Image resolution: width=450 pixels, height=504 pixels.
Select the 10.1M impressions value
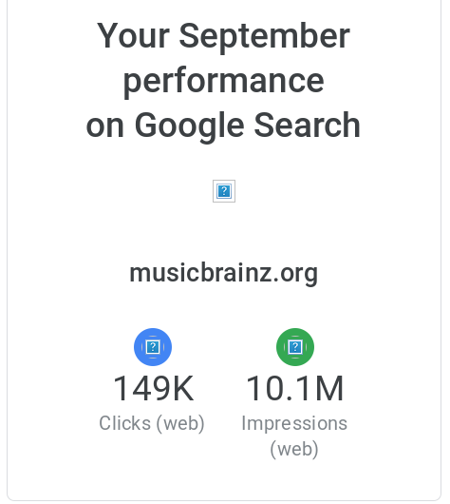[x=295, y=388]
